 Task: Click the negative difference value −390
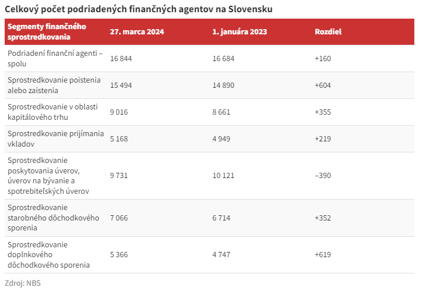(x=323, y=175)
